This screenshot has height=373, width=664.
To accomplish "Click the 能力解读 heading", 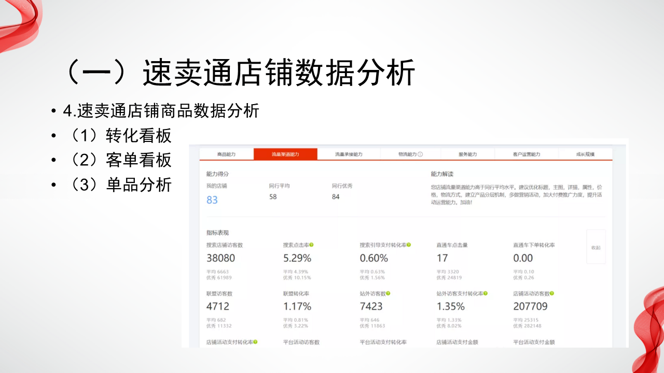I will coord(442,174).
